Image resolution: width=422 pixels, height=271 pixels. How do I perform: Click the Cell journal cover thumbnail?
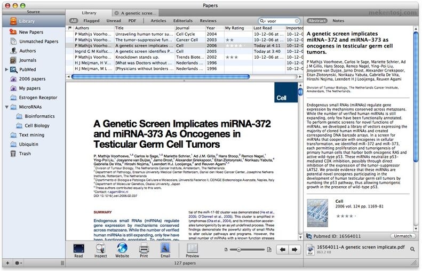(317, 213)
